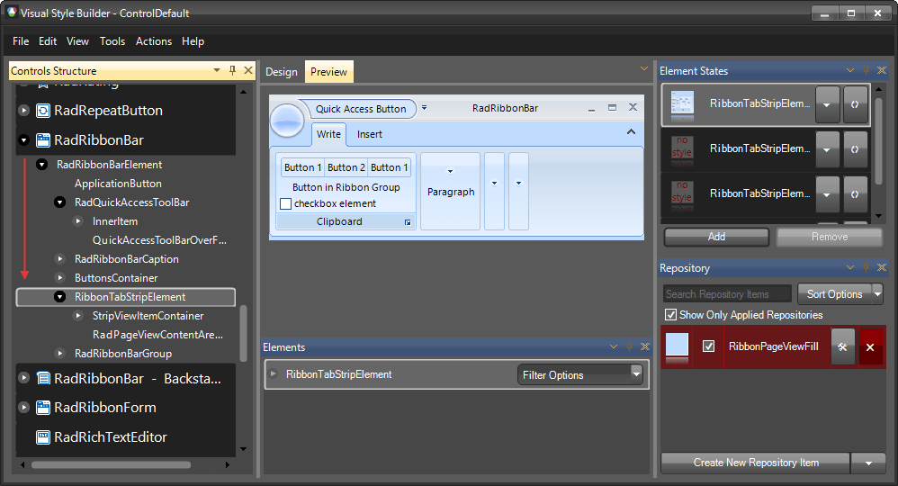Select RadPageViewContentAre... tree item
This screenshot has height=486, width=898.
157,335
